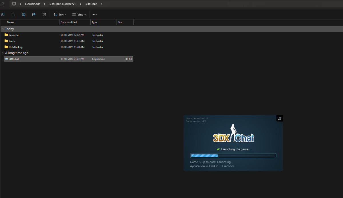Click the 'Launching the game...' status text
Image resolution: width=343 pixels, height=198 pixels.
coord(236,149)
